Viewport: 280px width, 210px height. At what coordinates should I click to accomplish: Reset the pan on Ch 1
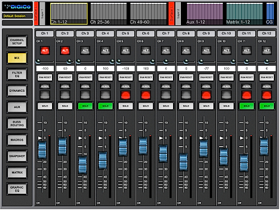pos(45,77)
